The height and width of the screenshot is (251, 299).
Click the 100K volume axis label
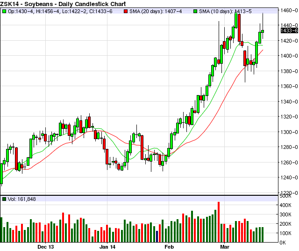click(285, 233)
